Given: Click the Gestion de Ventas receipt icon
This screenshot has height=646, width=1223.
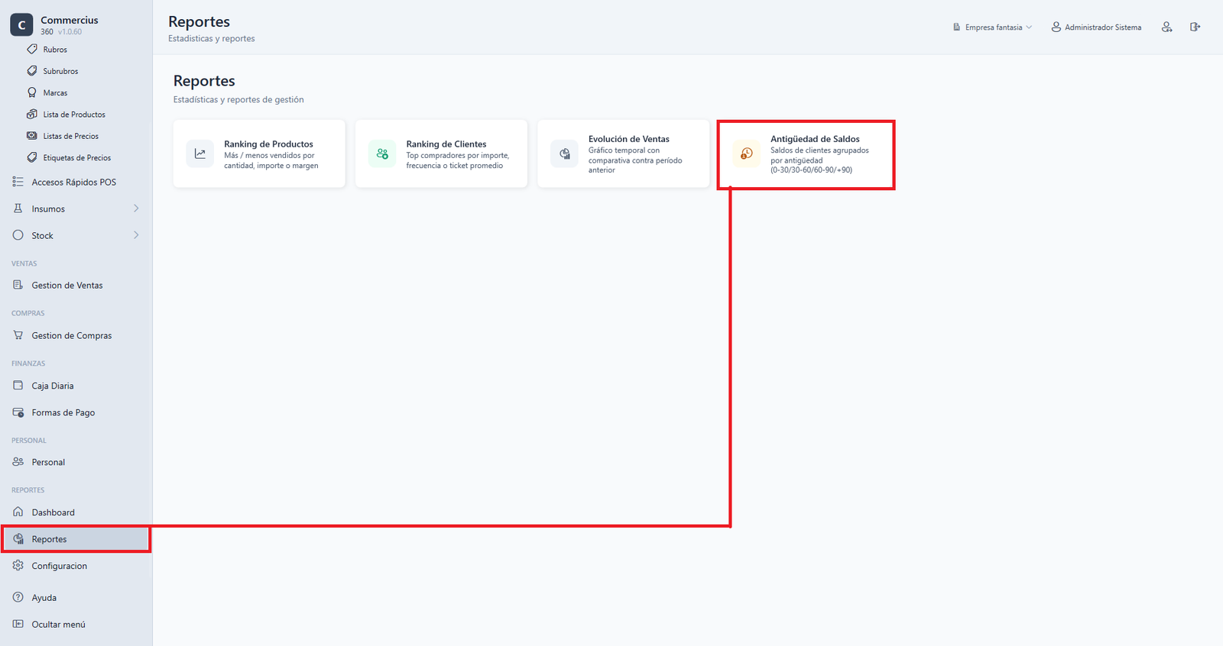Looking at the screenshot, I should click(x=18, y=285).
